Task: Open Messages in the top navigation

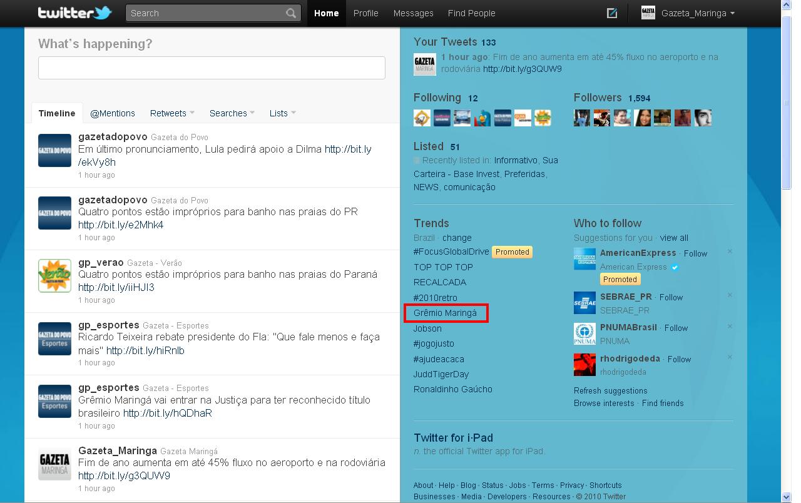Action: click(413, 13)
